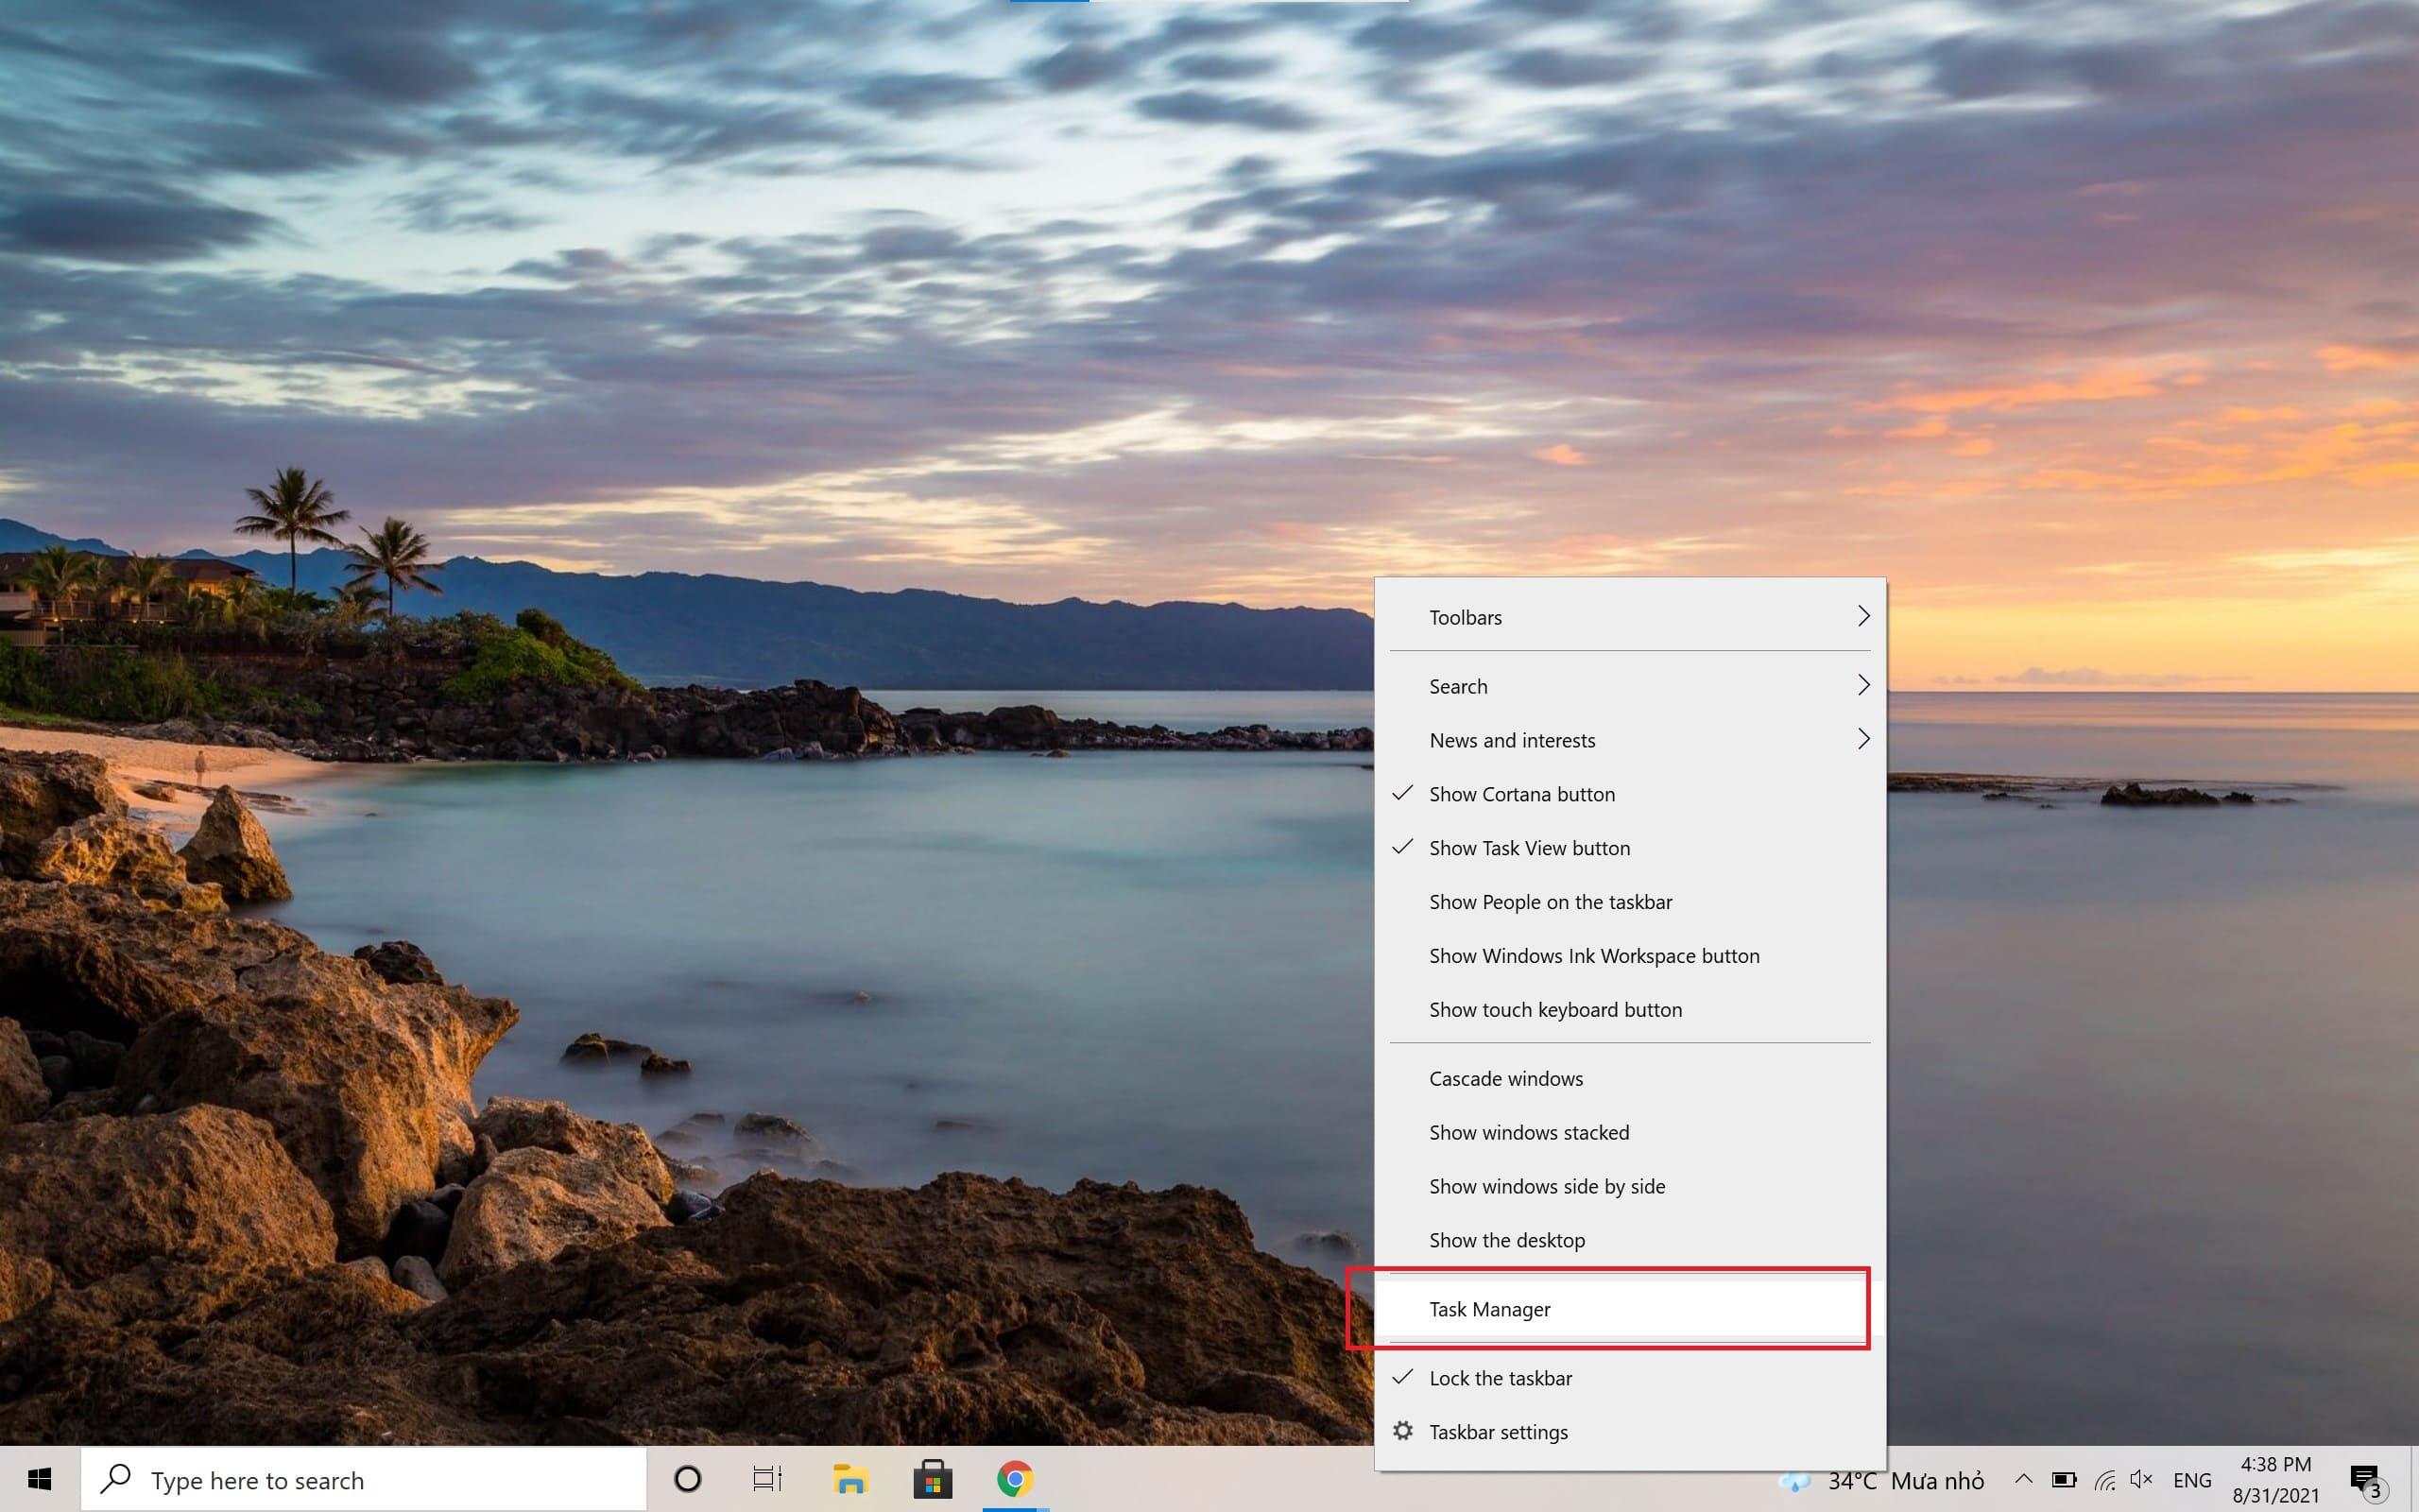
Task: Click the Windows Start button
Action: coord(39,1479)
